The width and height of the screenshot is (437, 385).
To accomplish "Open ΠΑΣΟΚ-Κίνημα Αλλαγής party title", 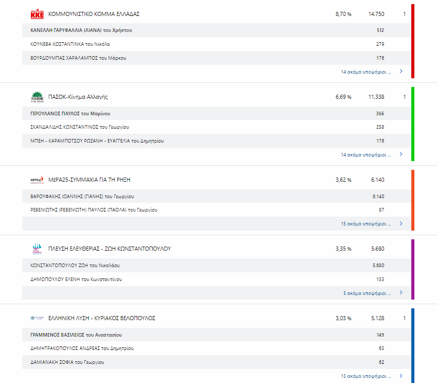I will [78, 97].
